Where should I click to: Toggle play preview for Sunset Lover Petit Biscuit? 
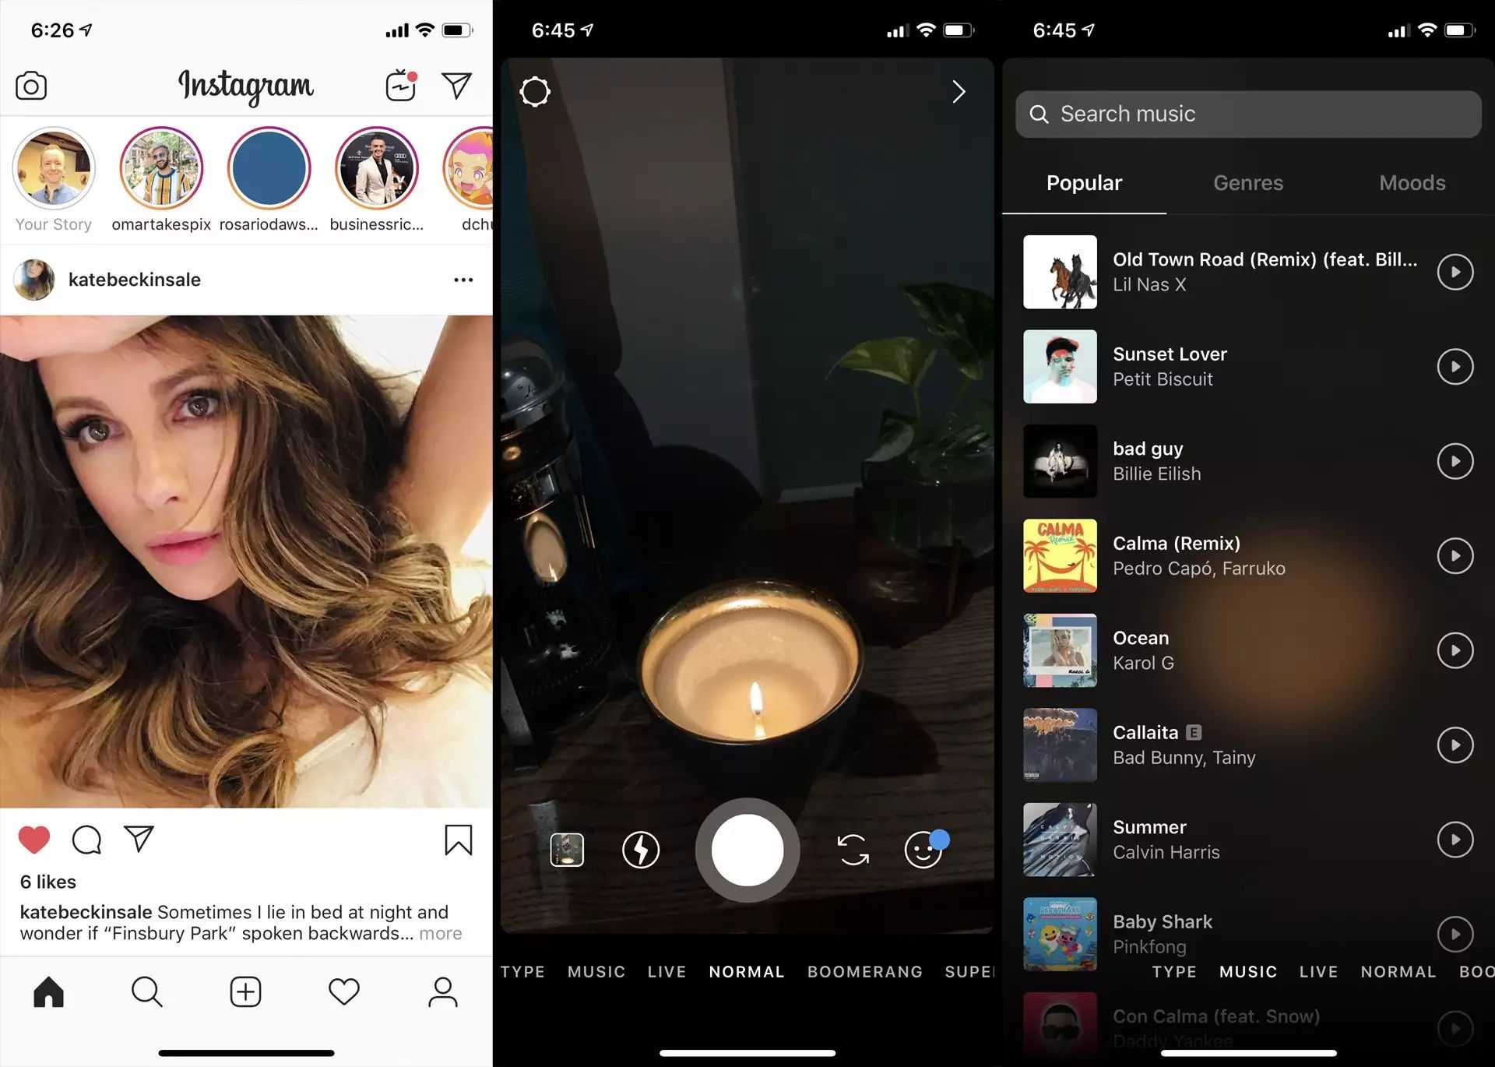[1455, 366]
